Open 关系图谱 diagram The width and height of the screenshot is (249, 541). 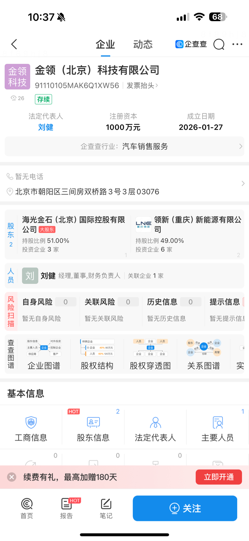(x=204, y=354)
